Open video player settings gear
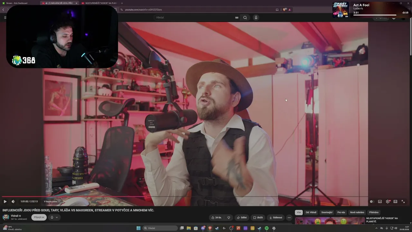The width and height of the screenshot is (412, 232). [388, 201]
